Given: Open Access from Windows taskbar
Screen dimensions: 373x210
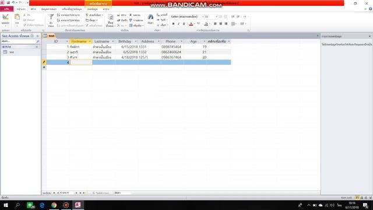Looking at the screenshot, I should (78, 205).
